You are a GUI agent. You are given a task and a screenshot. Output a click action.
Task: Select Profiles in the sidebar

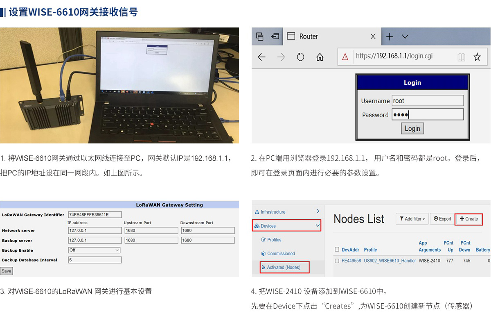274,240
